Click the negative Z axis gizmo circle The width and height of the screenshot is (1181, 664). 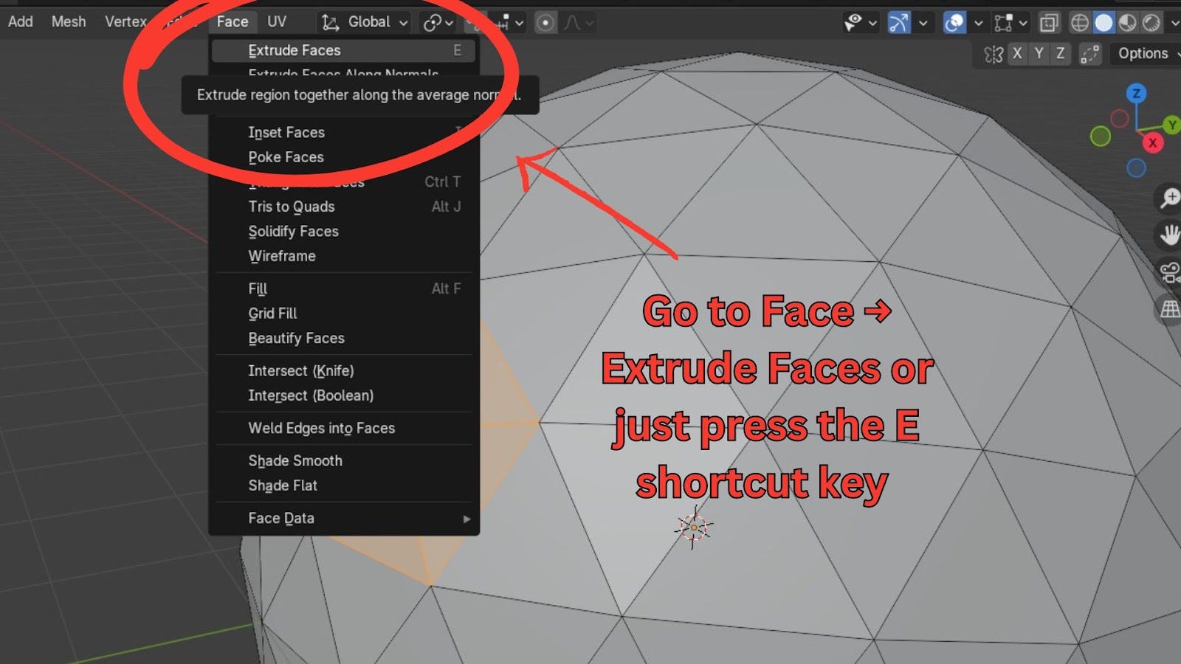click(x=1136, y=168)
